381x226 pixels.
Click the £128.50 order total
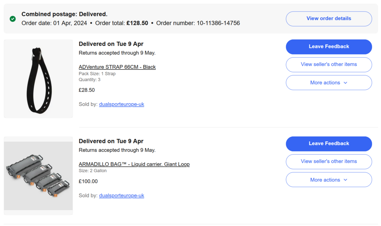[x=137, y=23]
